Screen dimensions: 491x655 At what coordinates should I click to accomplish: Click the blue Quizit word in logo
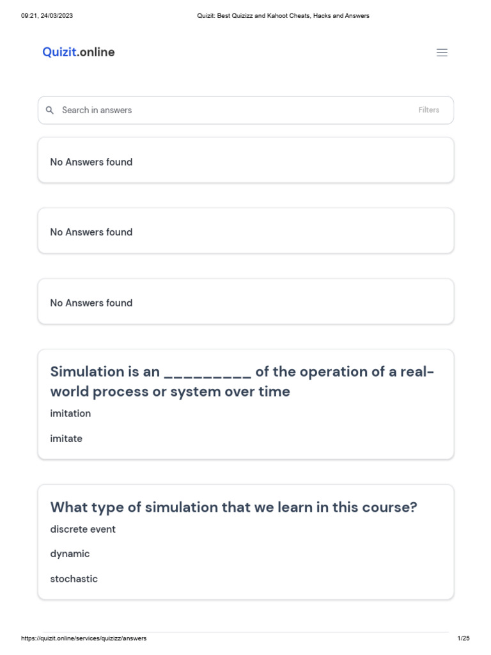[59, 52]
